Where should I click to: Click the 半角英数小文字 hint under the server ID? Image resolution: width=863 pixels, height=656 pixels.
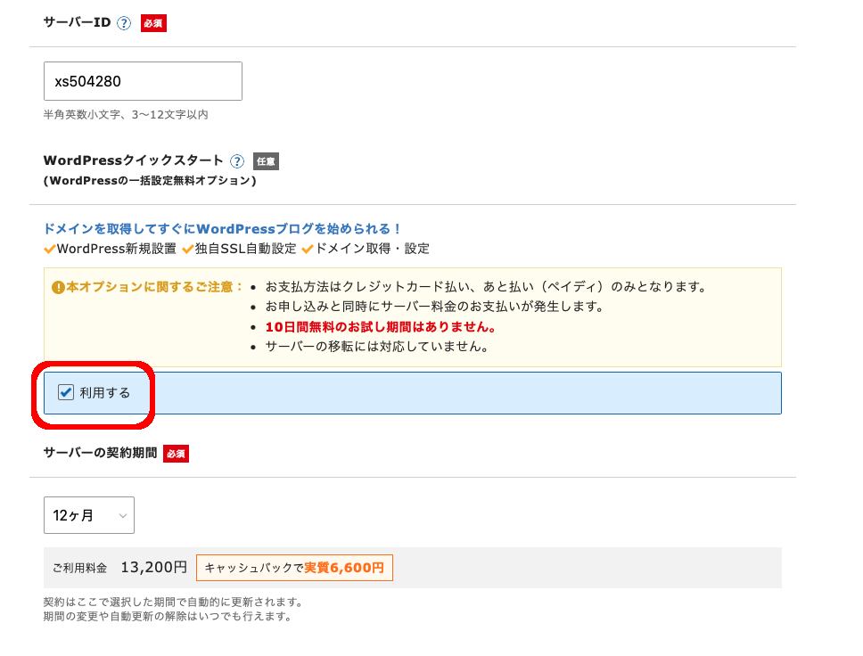point(126,115)
